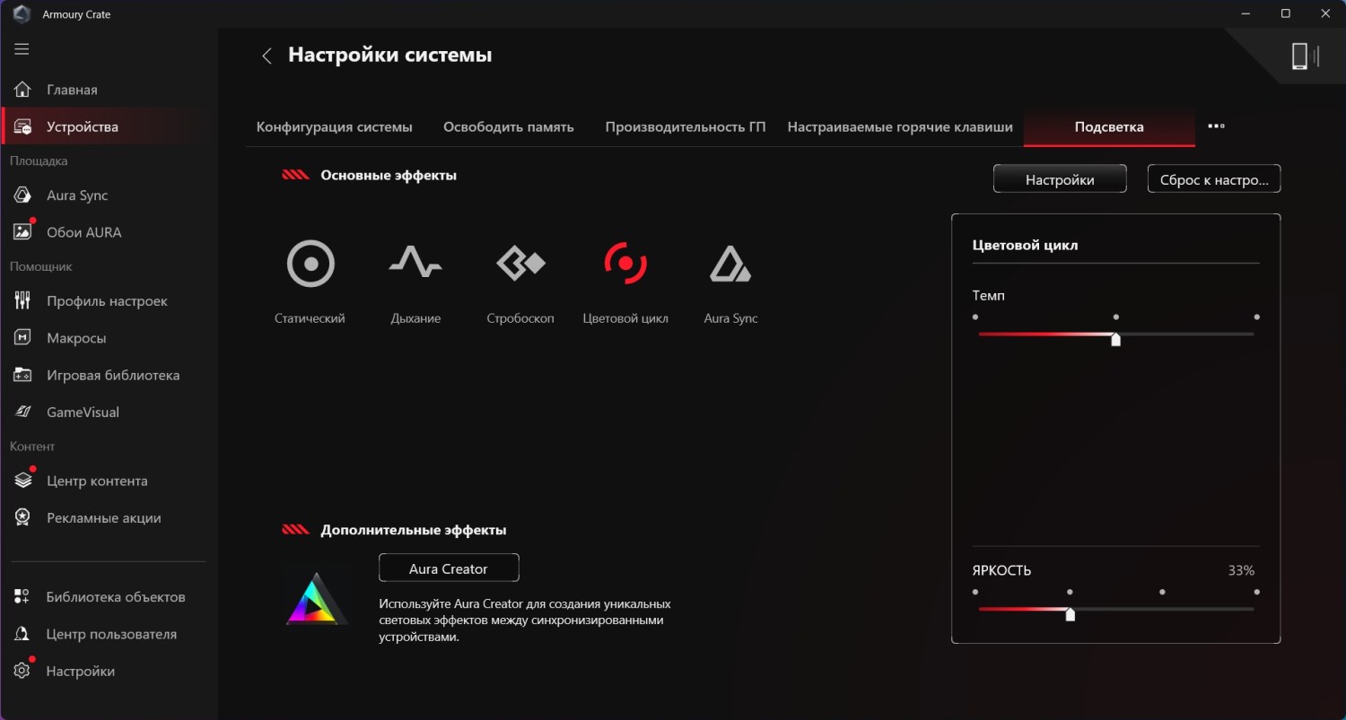
Task: Set ЯРКОСТЬ to the third level dot
Action: (x=1162, y=592)
